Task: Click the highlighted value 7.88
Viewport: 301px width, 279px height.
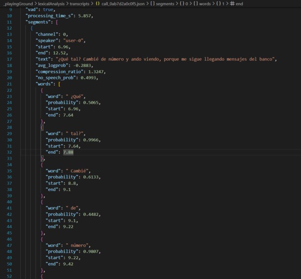Action: coord(68,152)
